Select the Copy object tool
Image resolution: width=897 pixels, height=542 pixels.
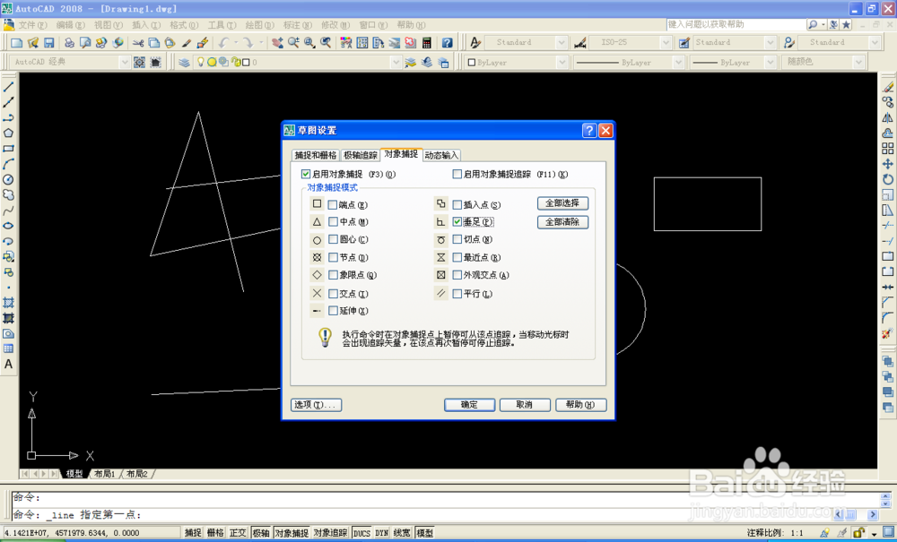point(888,103)
